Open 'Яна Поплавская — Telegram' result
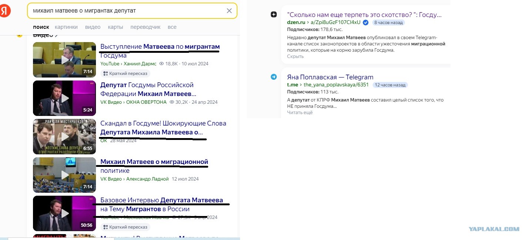Screen dimensions: 529x240 coord(330,77)
